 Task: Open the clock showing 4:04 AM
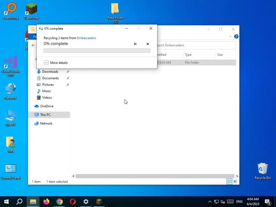pos(253,202)
